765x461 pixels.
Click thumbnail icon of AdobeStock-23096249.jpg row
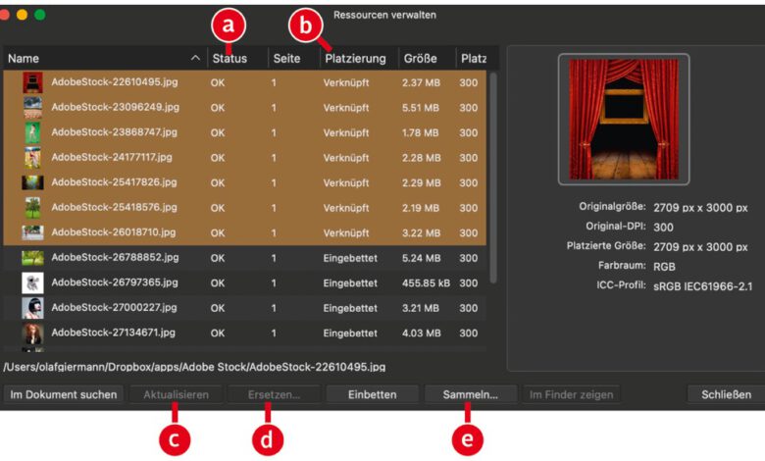(32, 108)
